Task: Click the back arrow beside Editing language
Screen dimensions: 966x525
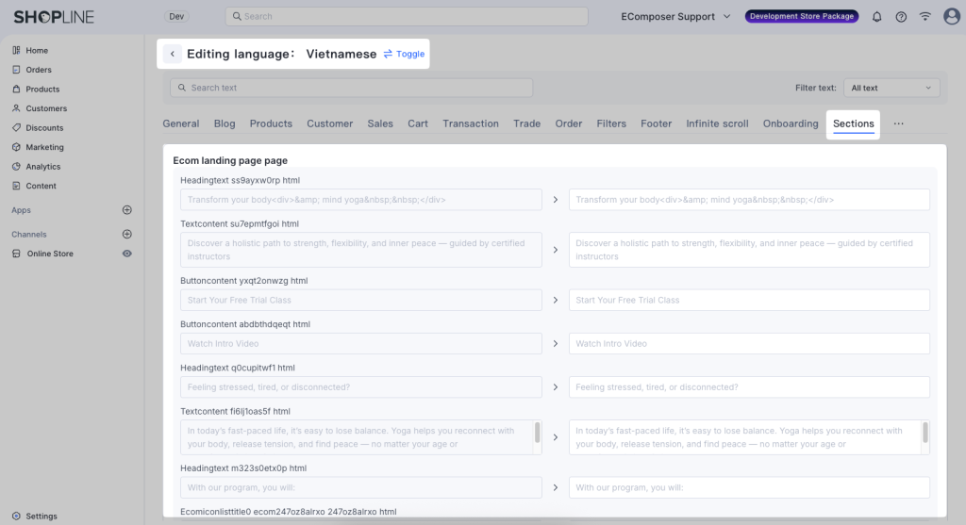Action: click(172, 55)
